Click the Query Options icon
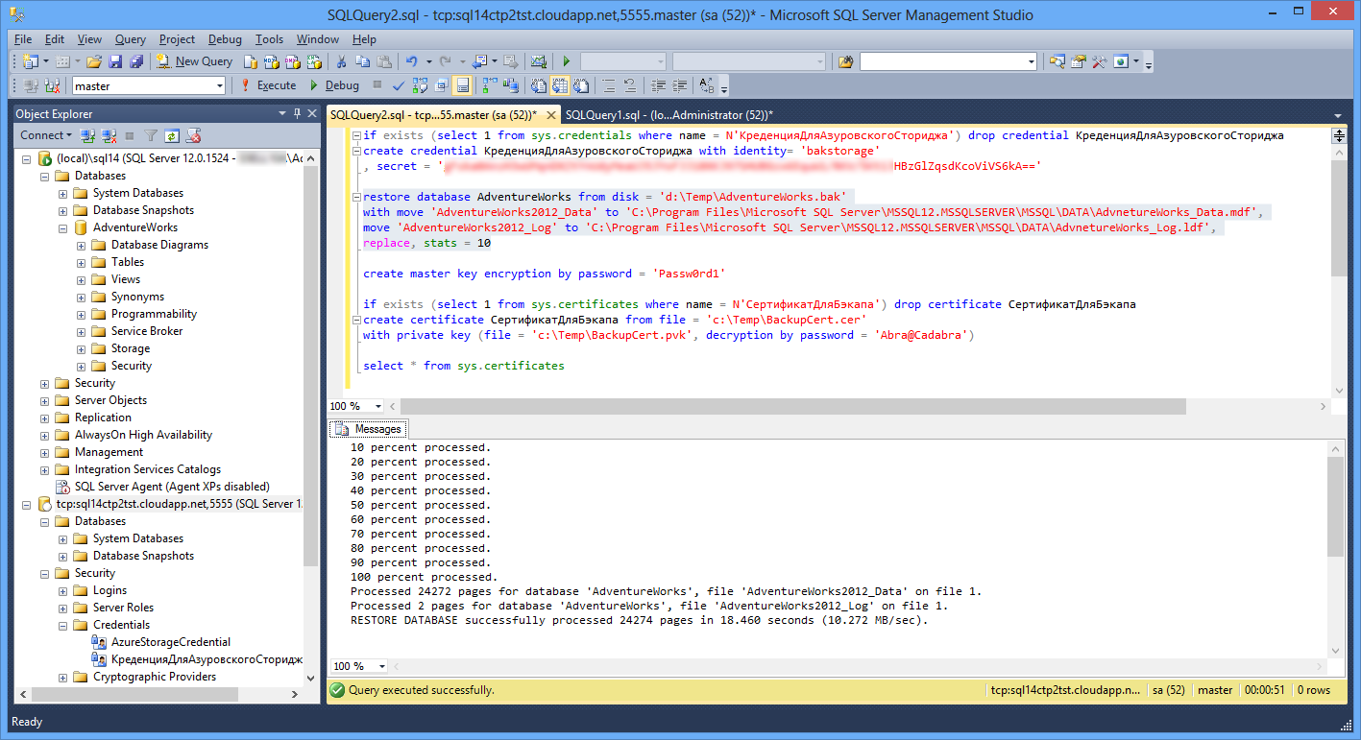 (441, 85)
